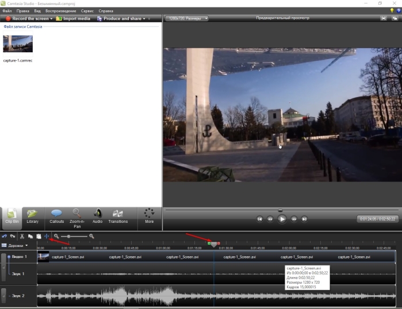Copy the timeline selection

pos(30,236)
